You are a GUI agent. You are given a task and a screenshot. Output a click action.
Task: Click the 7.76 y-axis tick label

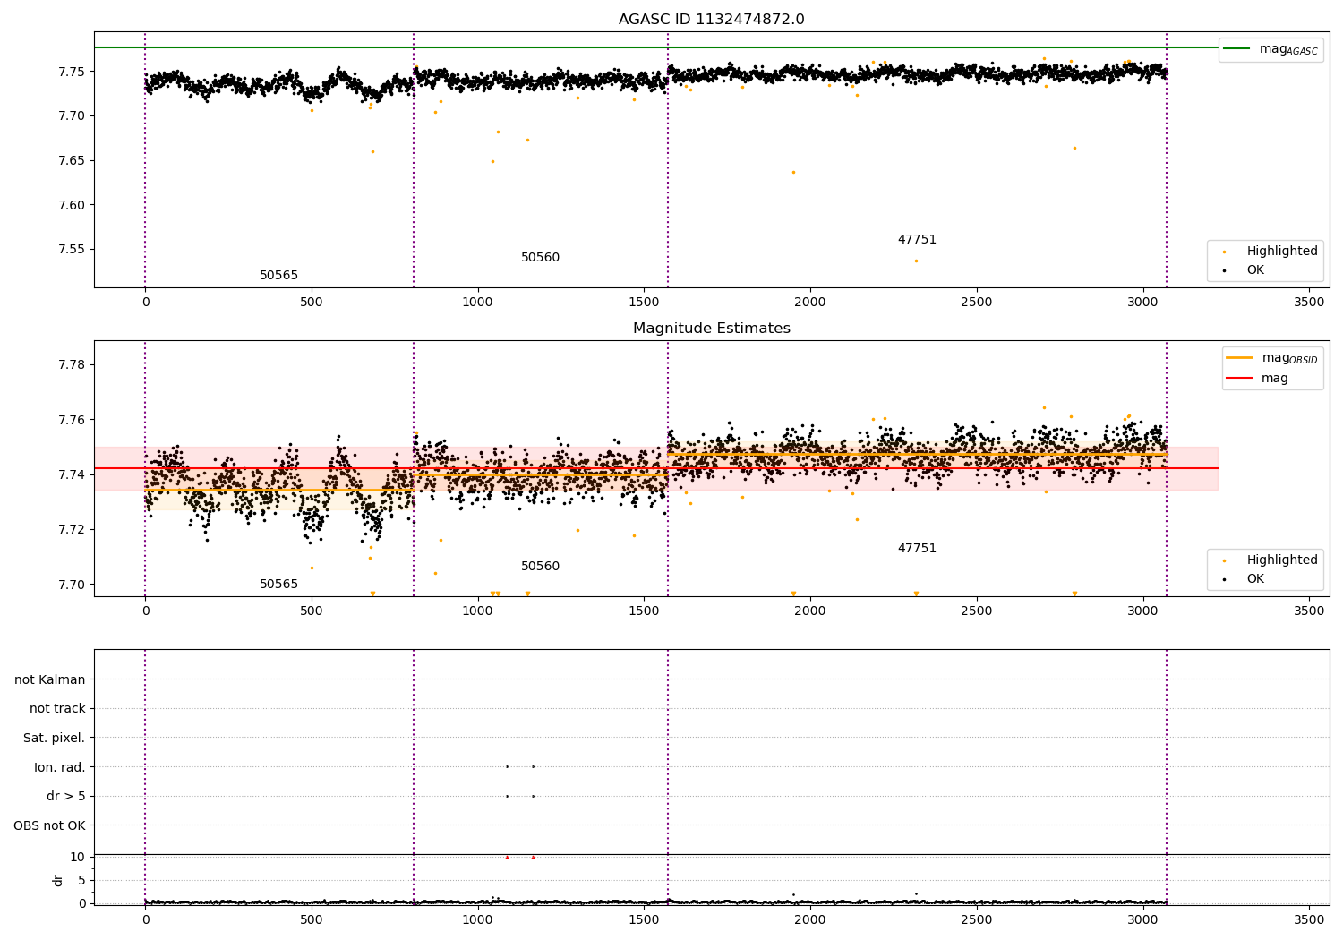click(72, 420)
